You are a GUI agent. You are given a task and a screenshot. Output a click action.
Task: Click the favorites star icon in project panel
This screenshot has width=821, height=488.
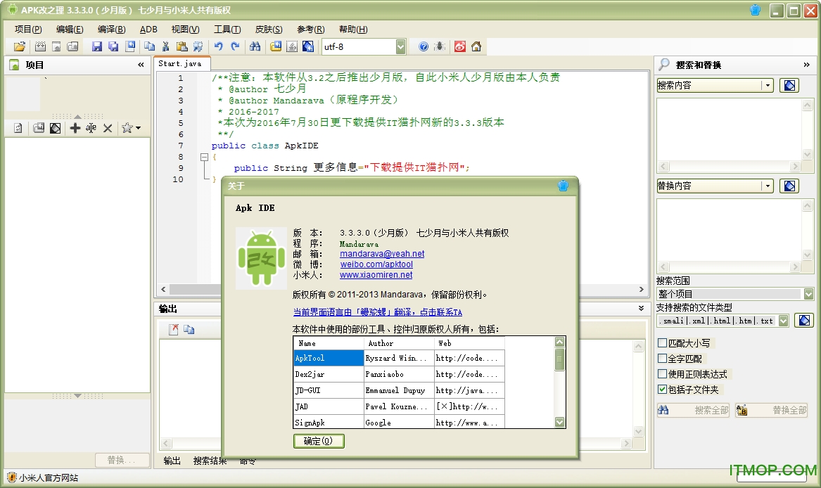pyautogui.click(x=127, y=128)
